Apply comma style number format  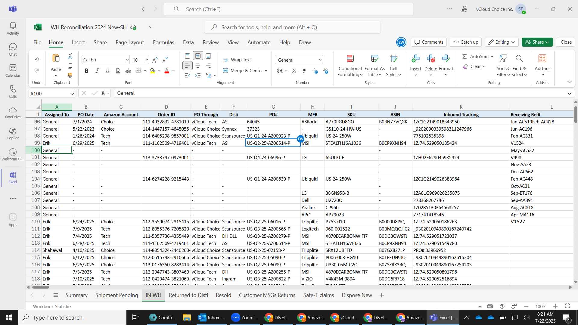click(x=304, y=71)
